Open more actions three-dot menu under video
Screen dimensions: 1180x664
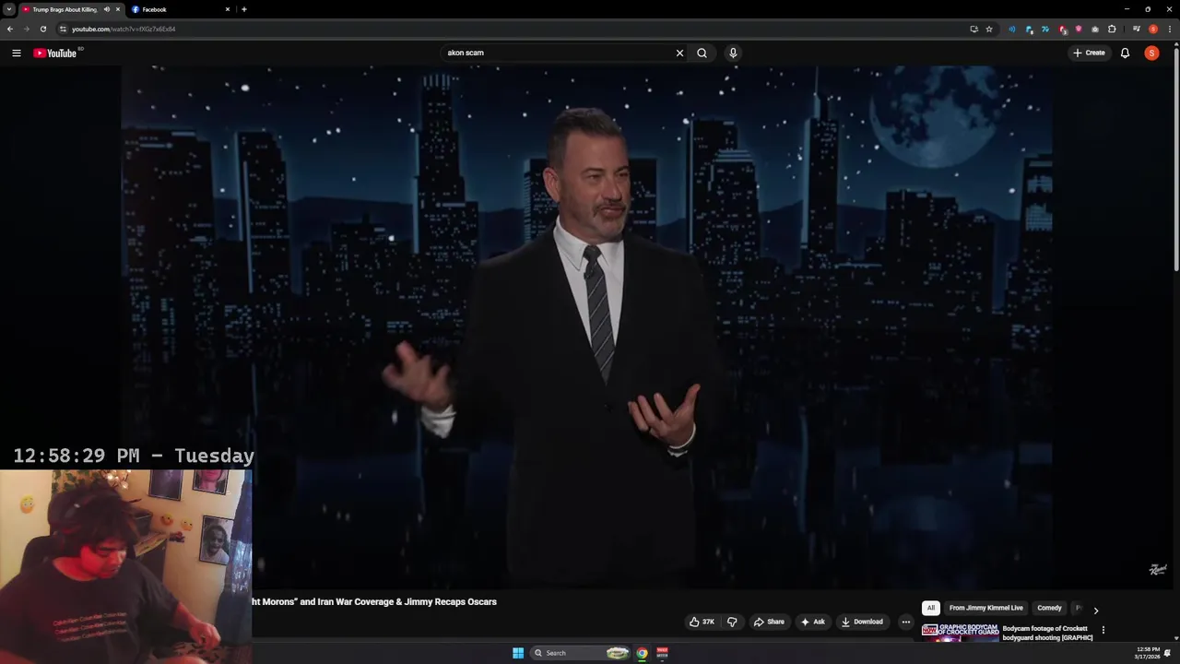[905, 622]
